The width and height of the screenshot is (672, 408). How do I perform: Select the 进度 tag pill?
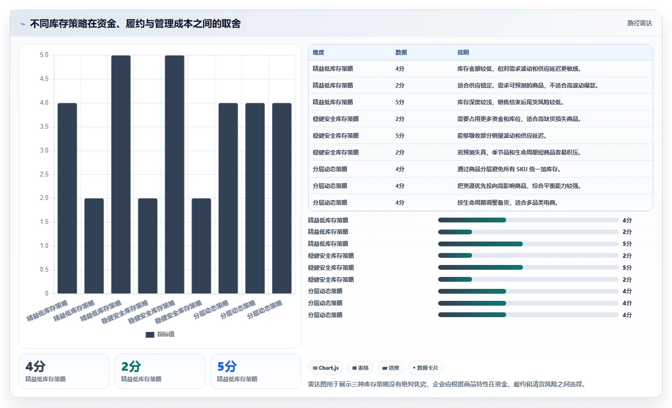[x=391, y=368]
